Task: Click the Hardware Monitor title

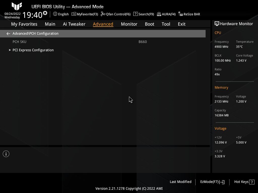Action: click(236, 24)
